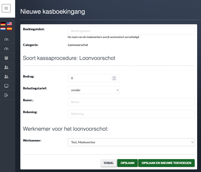
Task: Click the Boekingstekst label
Action: pyautogui.click(x=34, y=29)
